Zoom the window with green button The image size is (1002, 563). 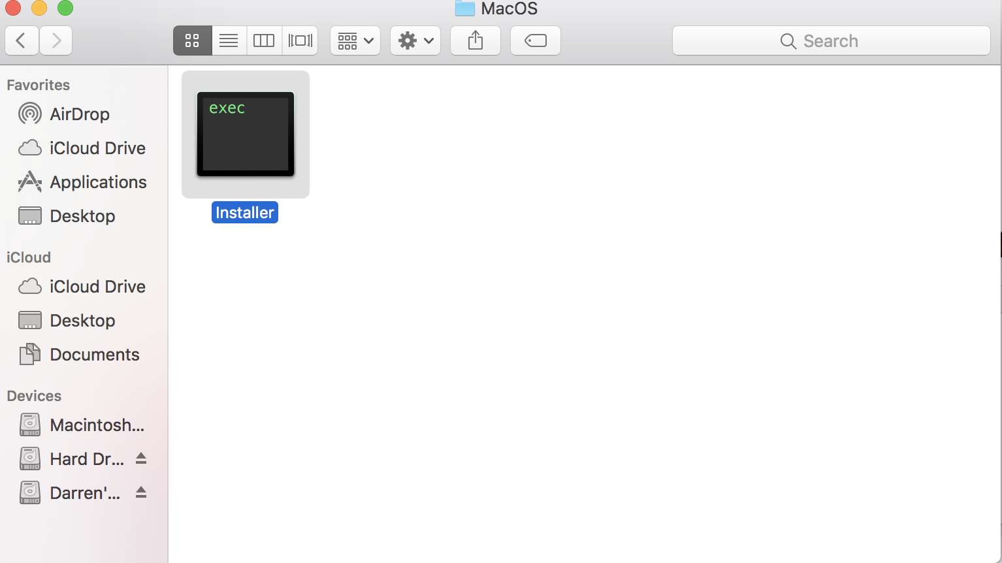[x=65, y=8]
